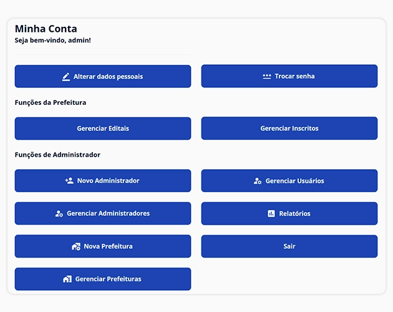Viewport: 393px width, 312px height.
Task: Click the Minha Conta heading
Action: 46,29
